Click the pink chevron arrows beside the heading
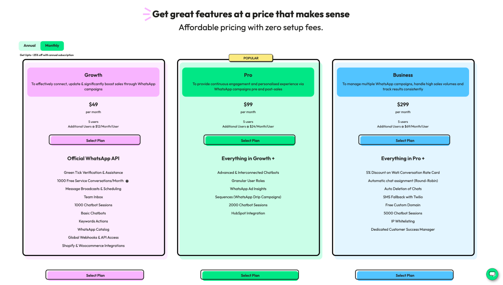The height and width of the screenshot is (285, 503). coord(146,13)
